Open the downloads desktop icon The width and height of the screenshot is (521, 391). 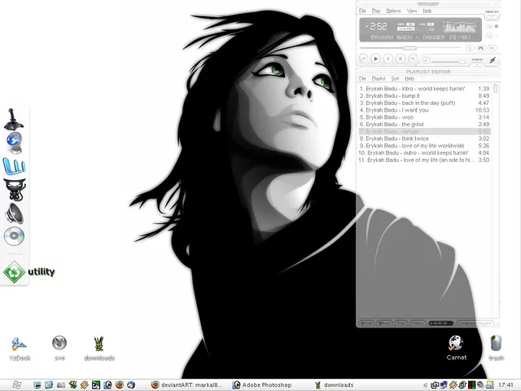click(99, 345)
